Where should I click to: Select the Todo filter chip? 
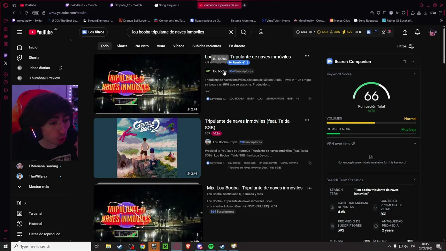105,46
